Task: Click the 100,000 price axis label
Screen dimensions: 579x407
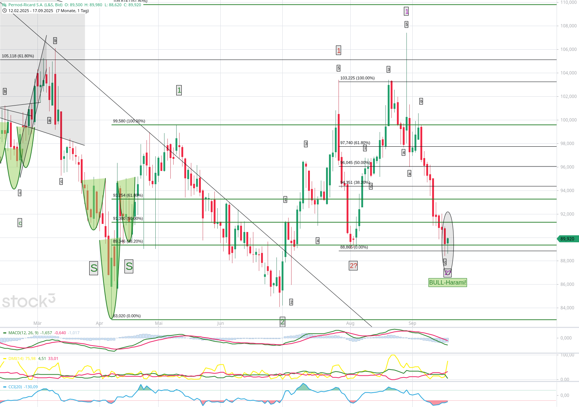Action: [568, 120]
